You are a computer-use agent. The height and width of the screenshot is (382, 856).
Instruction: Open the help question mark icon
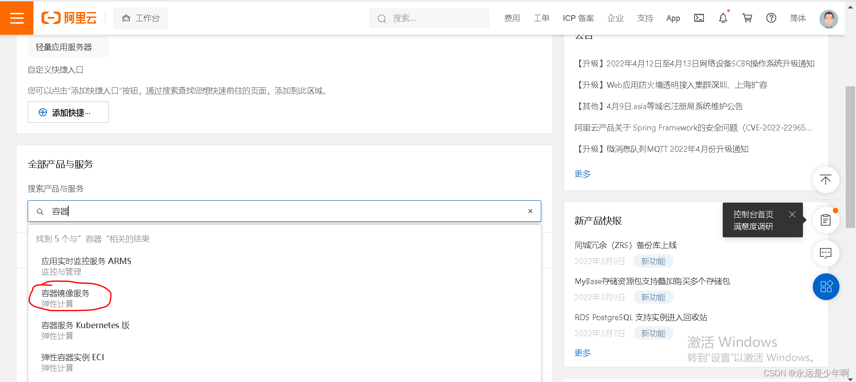click(771, 18)
